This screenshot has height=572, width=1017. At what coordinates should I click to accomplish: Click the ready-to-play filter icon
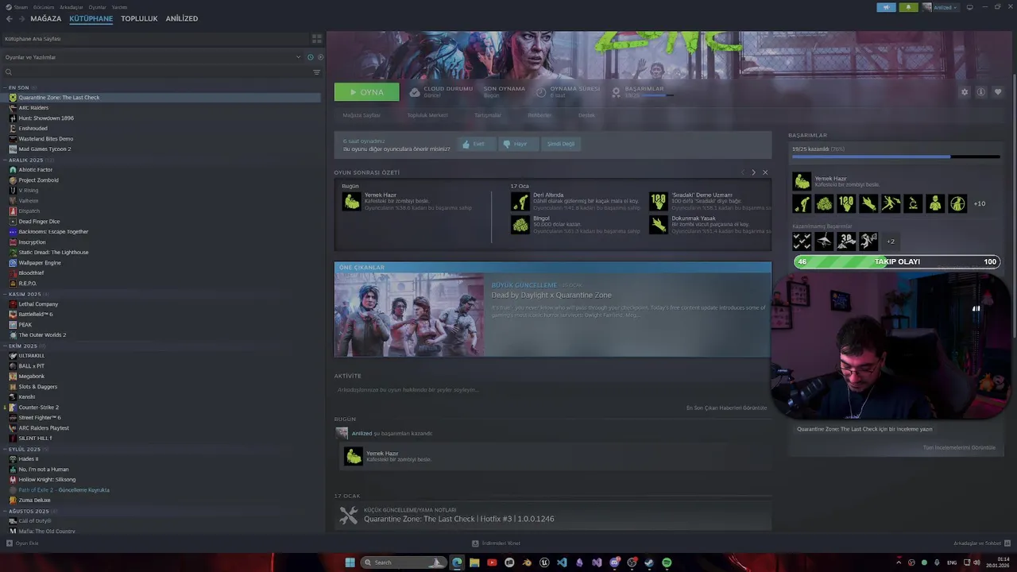coord(320,57)
